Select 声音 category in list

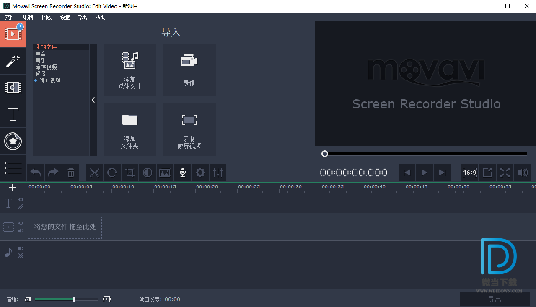(61, 54)
